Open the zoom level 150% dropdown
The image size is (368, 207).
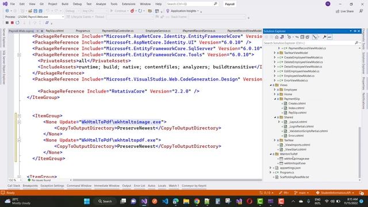coord(15,180)
